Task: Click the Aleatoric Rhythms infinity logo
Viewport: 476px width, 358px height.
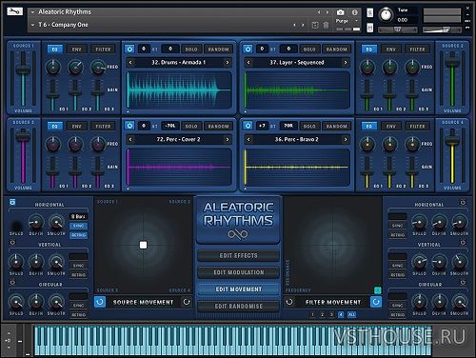Action: 238,234
